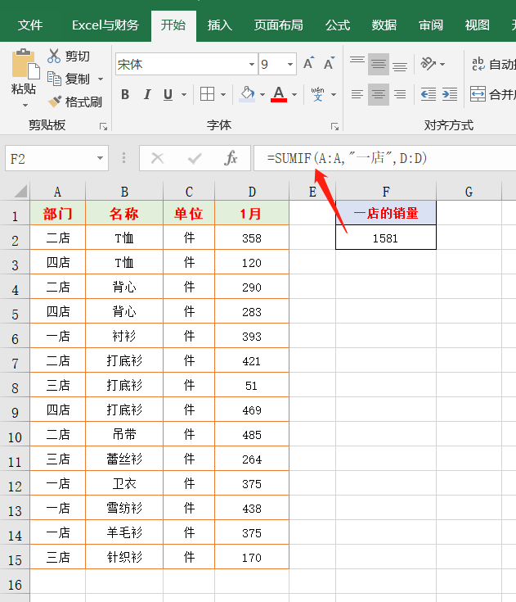
Task: Increase font size with the larger A icon
Action: [x=308, y=64]
